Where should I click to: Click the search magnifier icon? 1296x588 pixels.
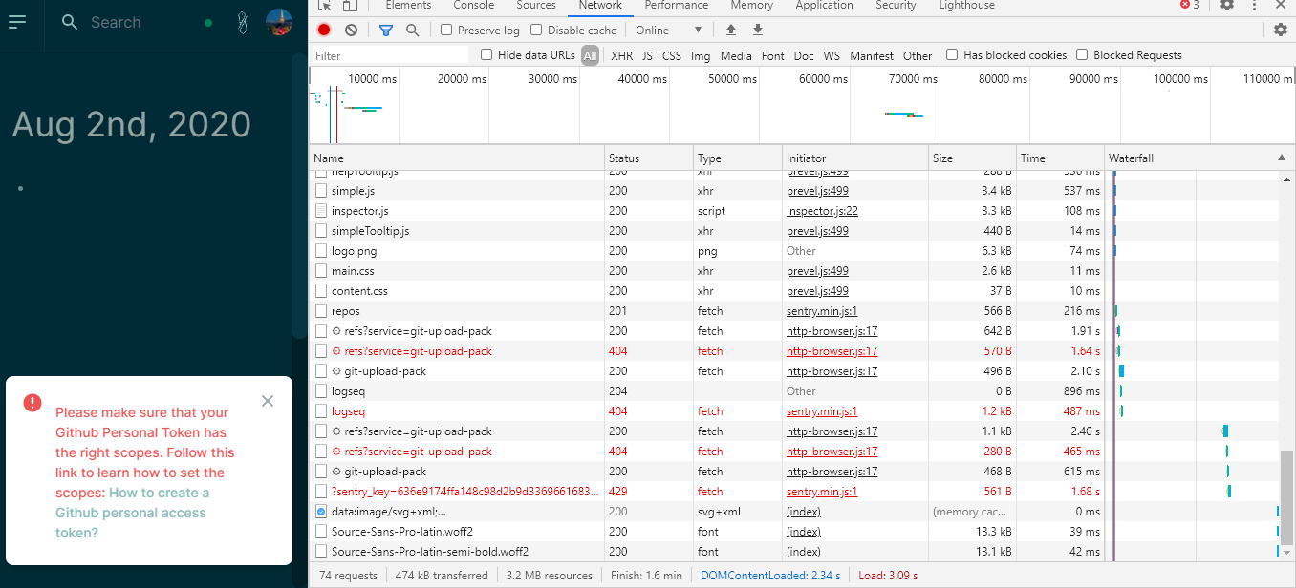tap(70, 22)
